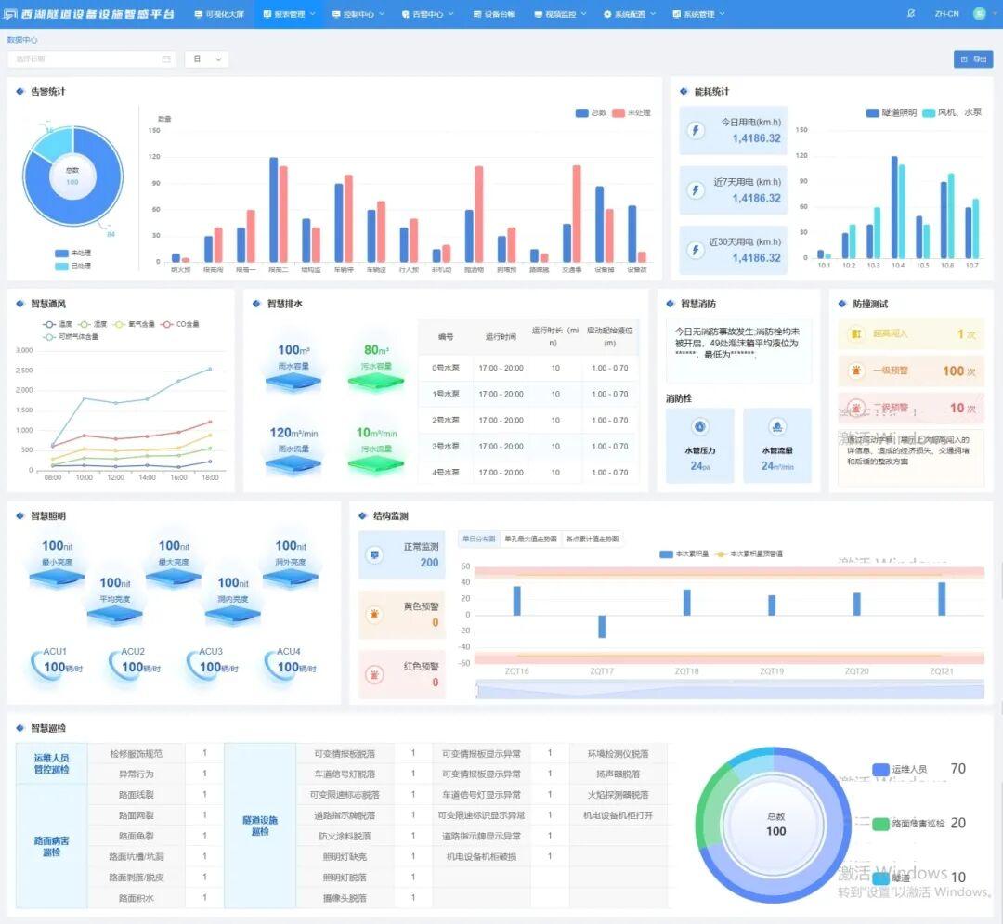Click the today's power usage lightning icon
The width and height of the screenshot is (1003, 924).
[695, 130]
